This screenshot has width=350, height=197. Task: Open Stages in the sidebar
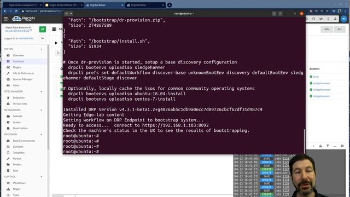[x=16, y=189]
